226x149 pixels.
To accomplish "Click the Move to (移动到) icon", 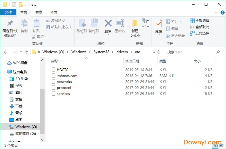I will click(x=82, y=23).
